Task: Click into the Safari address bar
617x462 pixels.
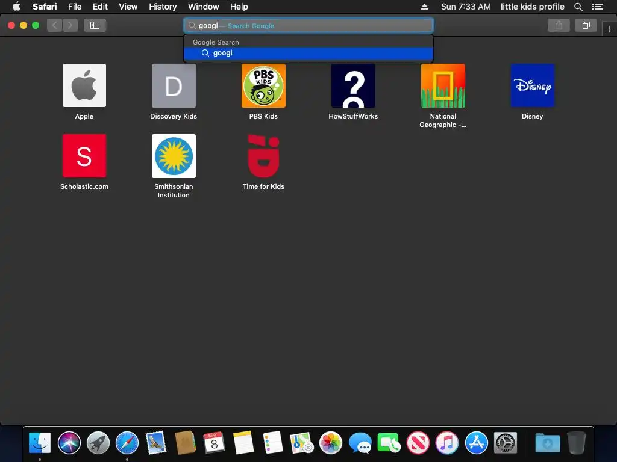Action: 308,25
